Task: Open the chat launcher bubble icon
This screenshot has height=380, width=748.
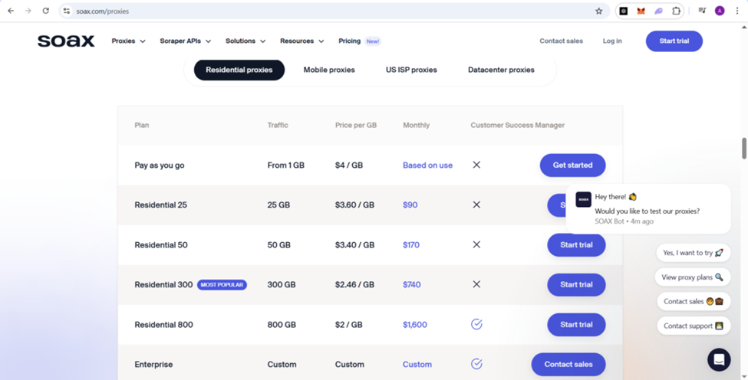Action: coord(719,359)
